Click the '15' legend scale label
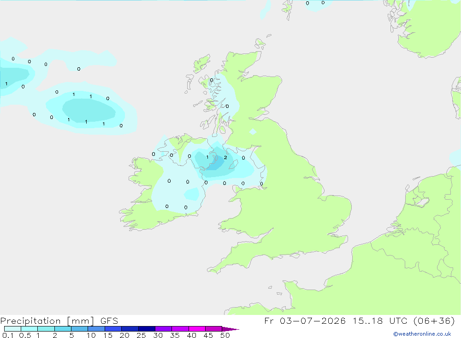Screen dimensions: 461x338 (108, 335)
